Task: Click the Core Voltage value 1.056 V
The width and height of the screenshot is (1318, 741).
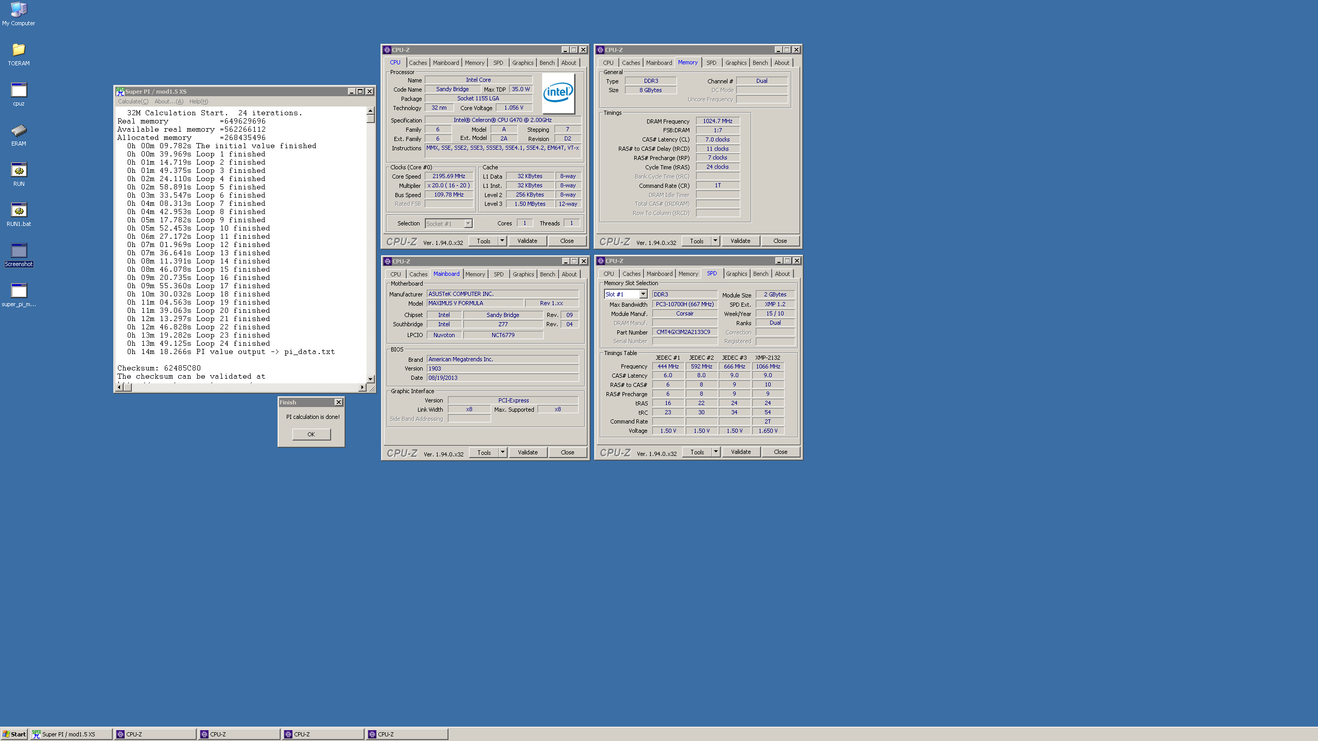Action: [x=514, y=108]
